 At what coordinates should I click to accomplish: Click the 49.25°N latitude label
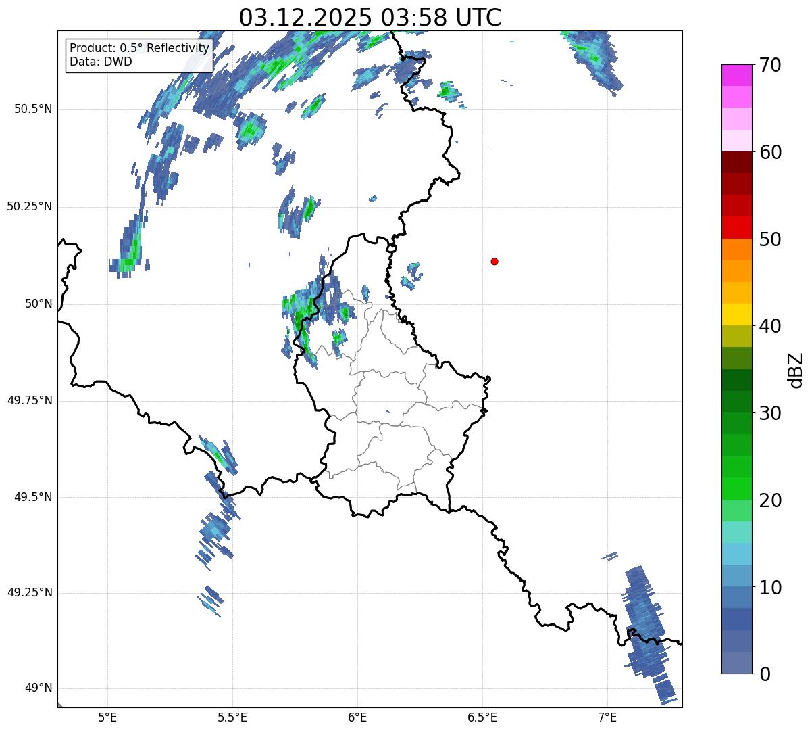point(29,593)
